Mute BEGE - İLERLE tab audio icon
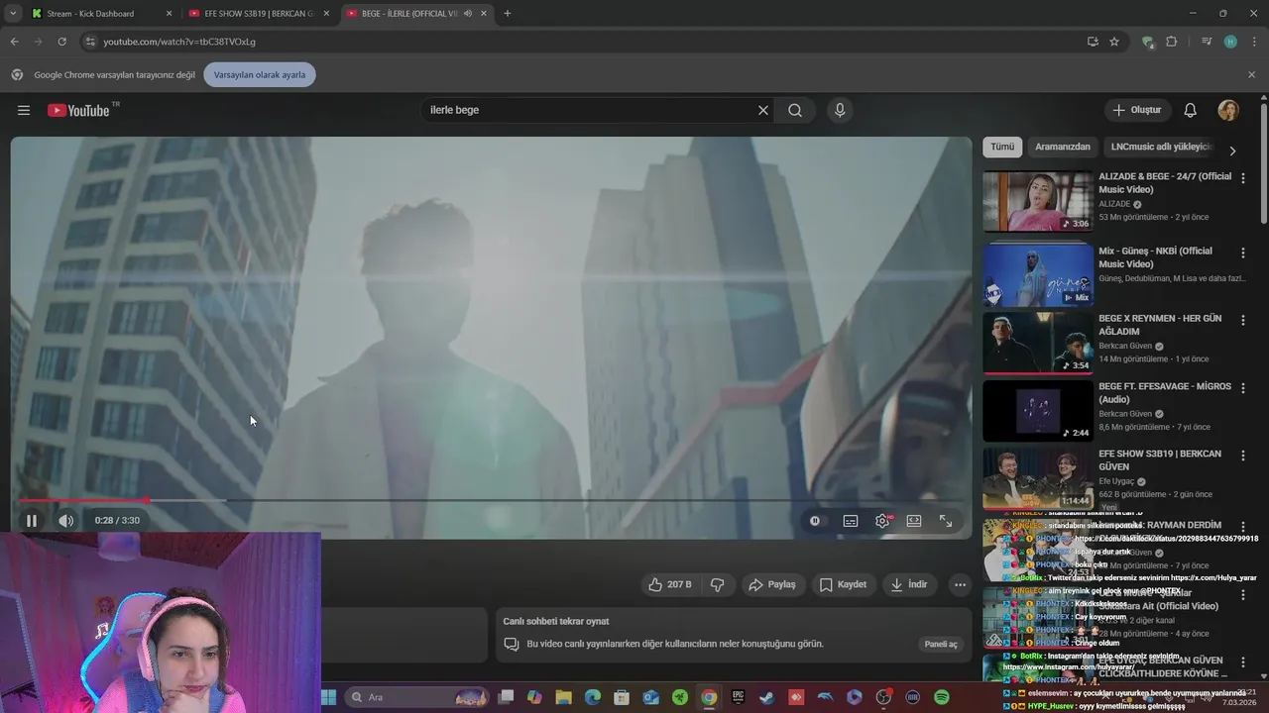Viewport: 1269px width, 713px height. [468, 14]
